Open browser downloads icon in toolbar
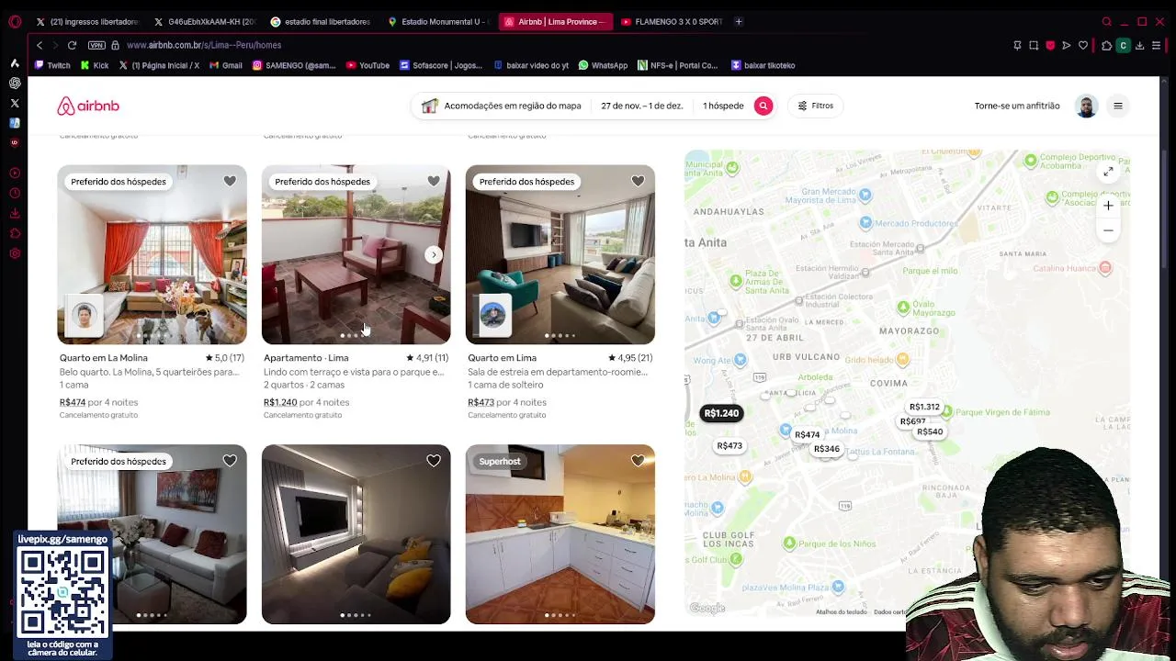Image resolution: width=1176 pixels, height=661 pixels. pos(1139,45)
